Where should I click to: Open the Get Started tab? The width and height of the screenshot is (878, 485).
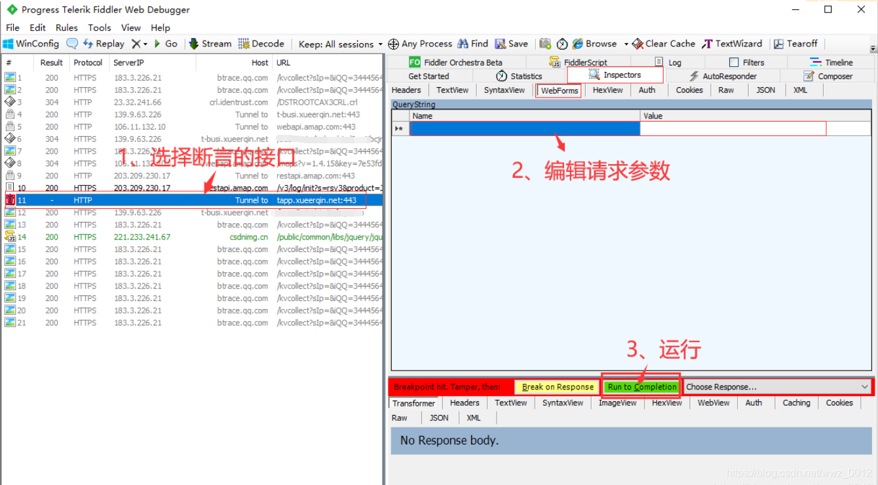point(429,76)
